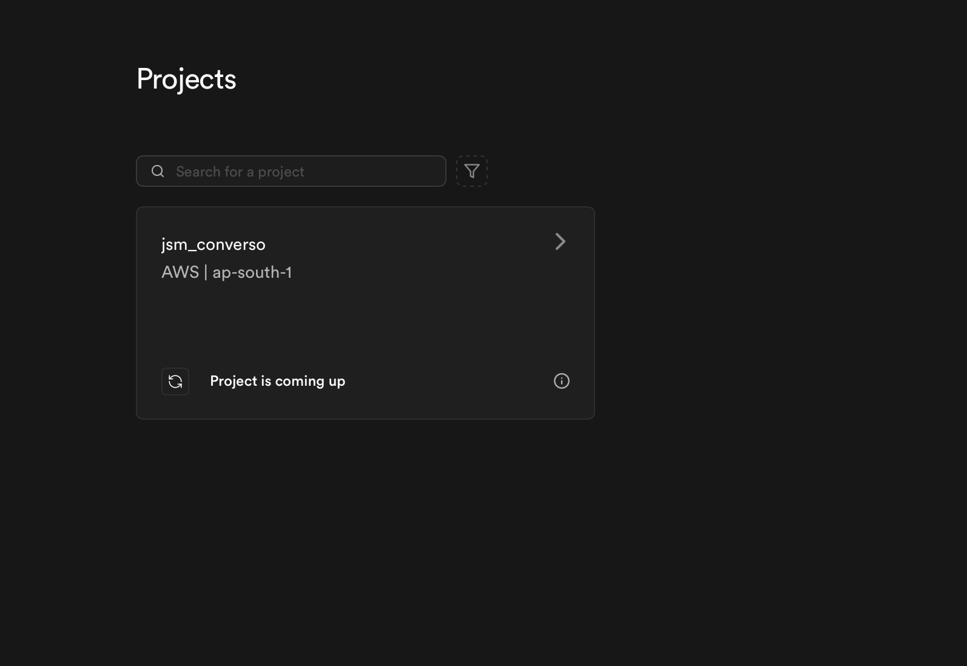Click the magnifier icon in search bar
This screenshot has width=967, height=666.
pyautogui.click(x=158, y=171)
